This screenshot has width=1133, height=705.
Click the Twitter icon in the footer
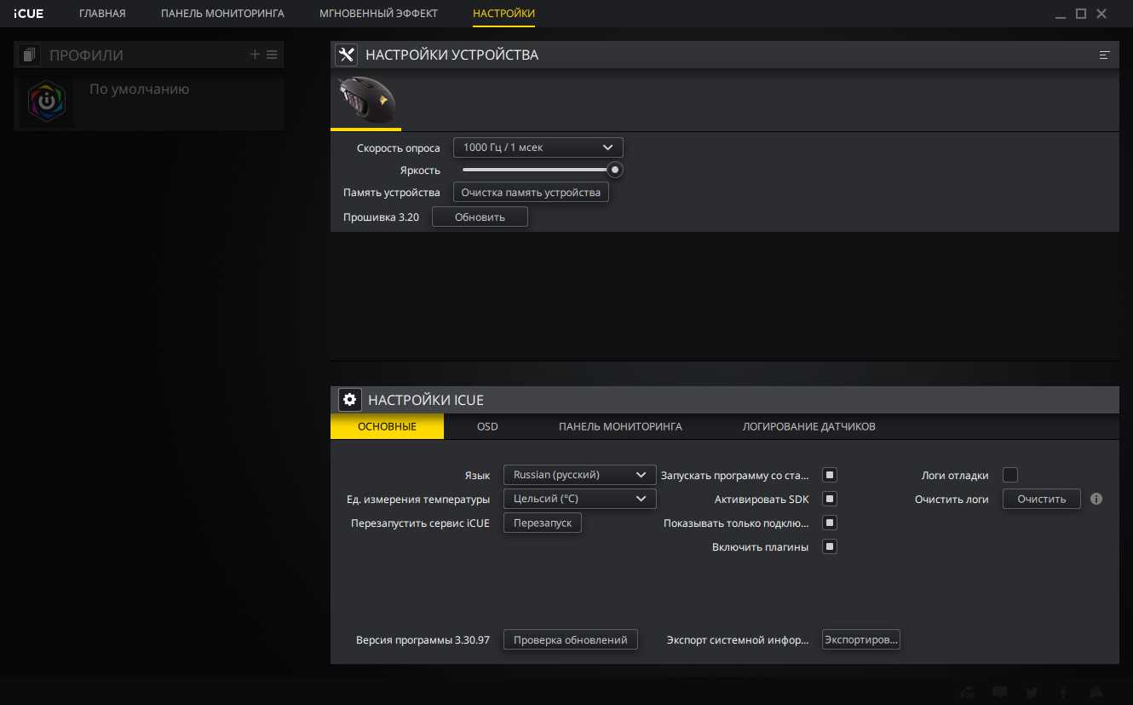pos(1032,692)
